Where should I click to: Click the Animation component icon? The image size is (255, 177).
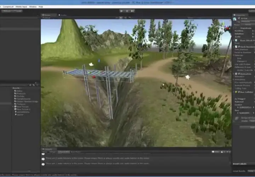[x=236, y=74]
